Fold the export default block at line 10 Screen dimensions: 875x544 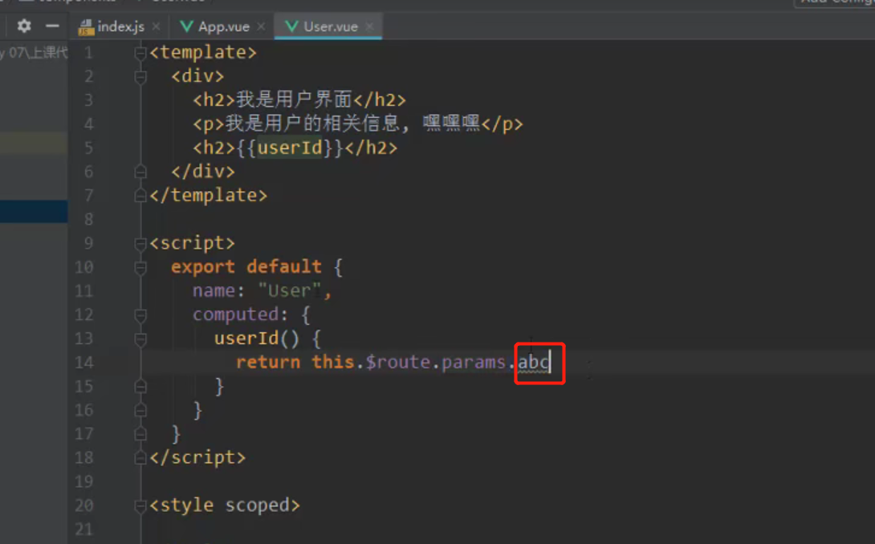point(140,268)
